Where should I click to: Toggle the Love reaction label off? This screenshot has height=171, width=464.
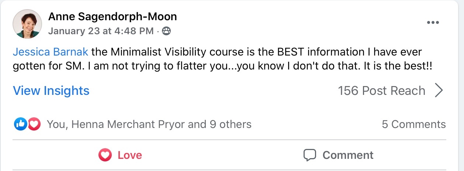coord(130,155)
